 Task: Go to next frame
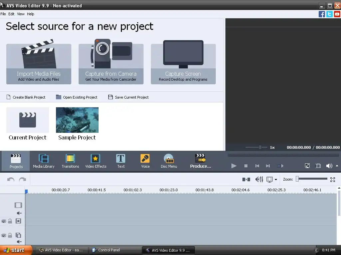[x=268, y=166]
